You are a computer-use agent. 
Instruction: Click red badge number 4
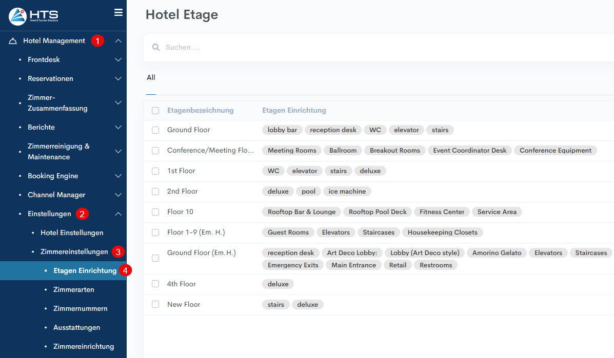(x=125, y=270)
